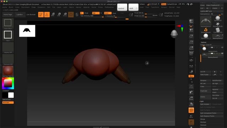Click the Append subtool button
Viewport: 227px width, 128px height.
coord(217,89)
